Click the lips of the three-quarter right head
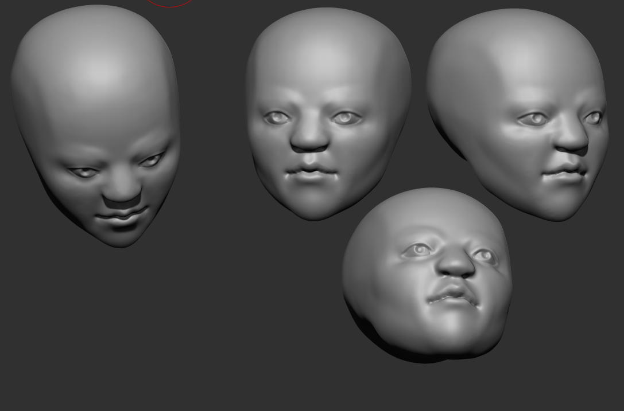This screenshot has height=411, width=624. [x=565, y=171]
